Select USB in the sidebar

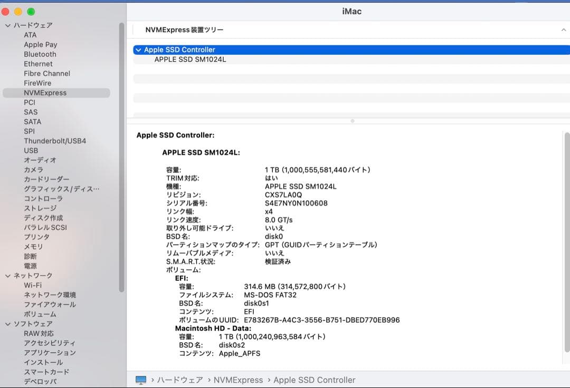coord(31,151)
